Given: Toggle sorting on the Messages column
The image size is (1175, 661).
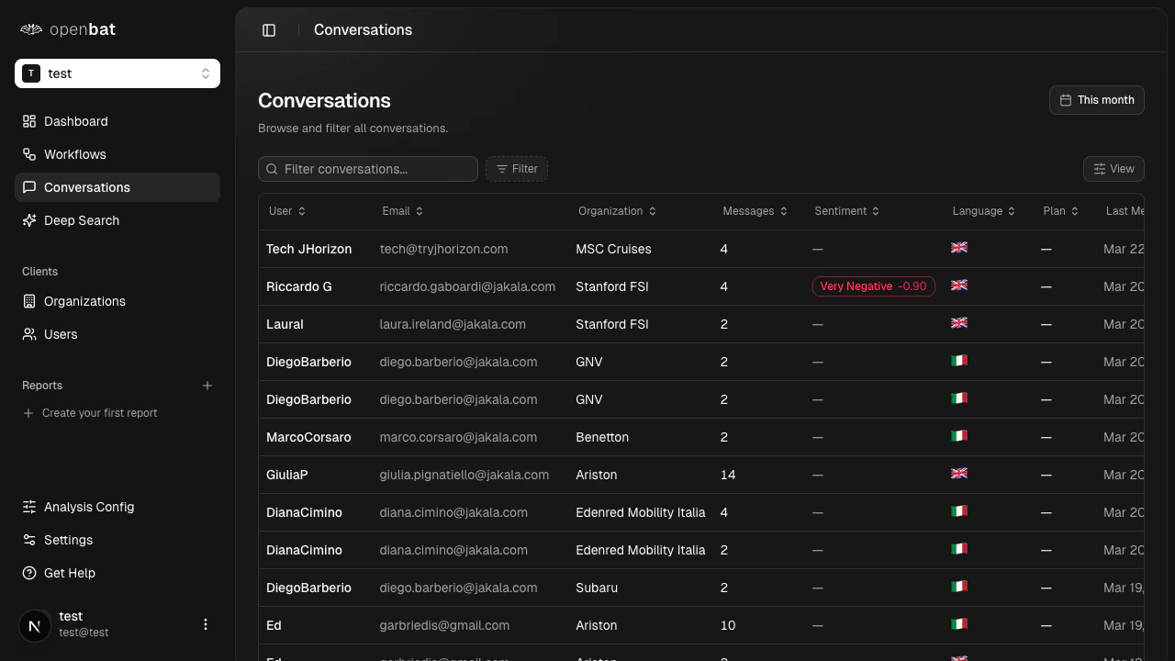Looking at the screenshot, I should (x=755, y=211).
